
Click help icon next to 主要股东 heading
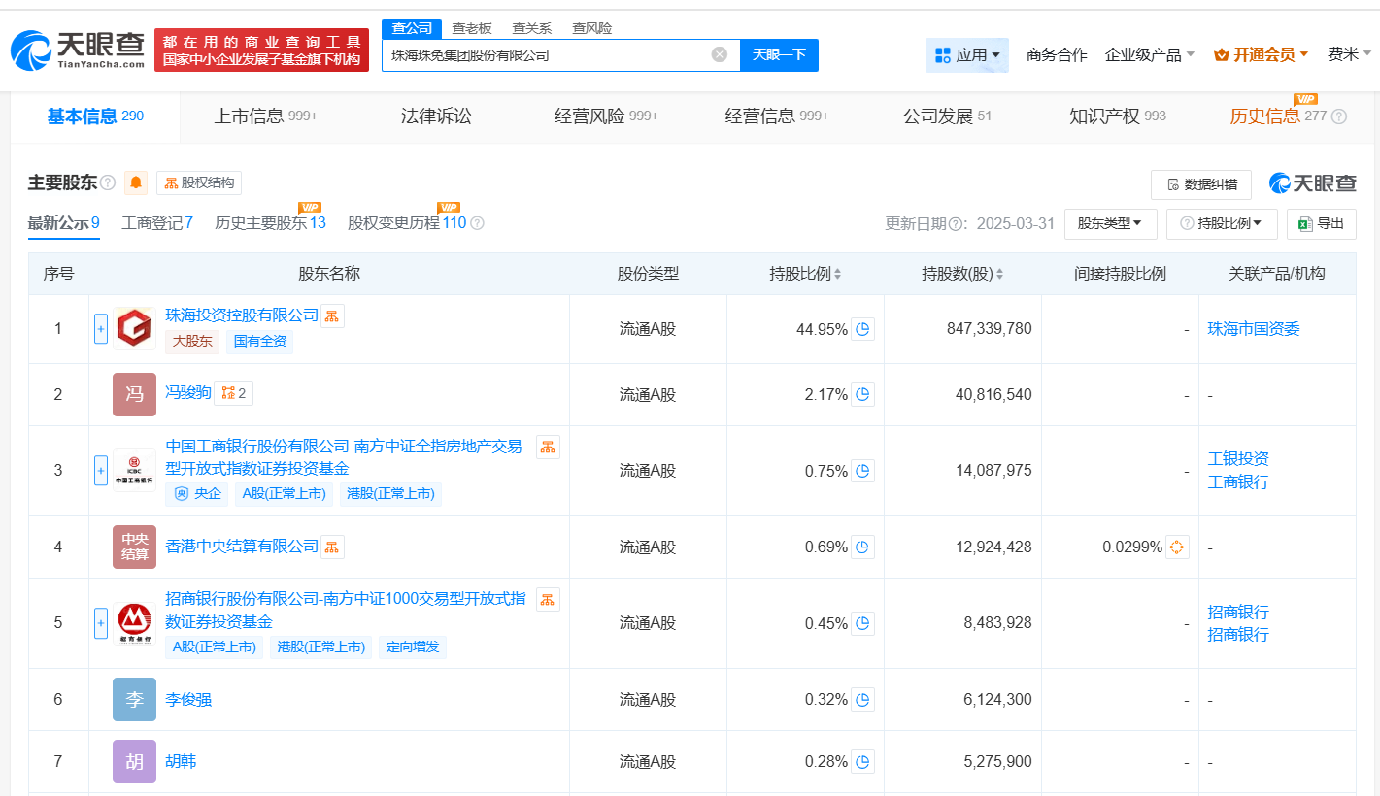click(x=108, y=182)
